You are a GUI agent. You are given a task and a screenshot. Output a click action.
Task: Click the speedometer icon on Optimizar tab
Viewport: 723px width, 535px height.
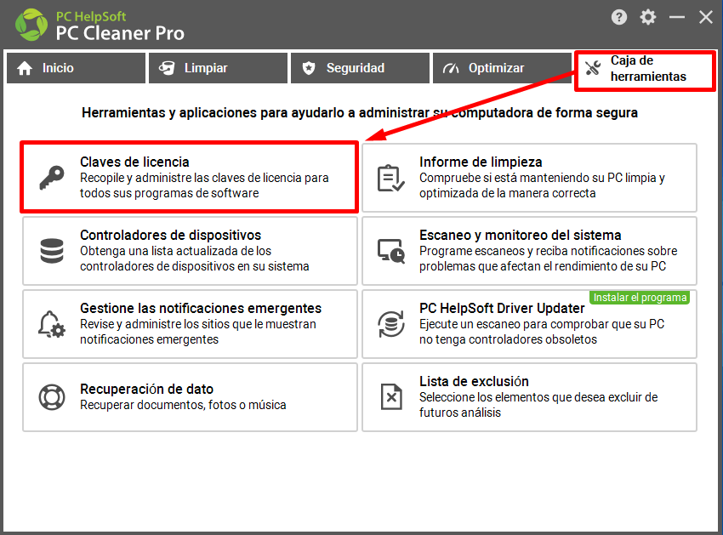[x=451, y=68]
